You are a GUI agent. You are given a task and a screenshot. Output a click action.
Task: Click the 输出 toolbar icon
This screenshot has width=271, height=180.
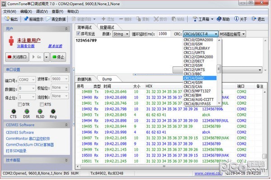[x=7, y=18]
